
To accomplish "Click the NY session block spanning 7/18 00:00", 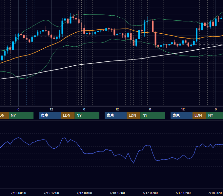I will 214,115.
